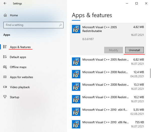Screen dimensions: 151x132
Task: Click the 02.08.2021 install date
Action: (137, 114)
